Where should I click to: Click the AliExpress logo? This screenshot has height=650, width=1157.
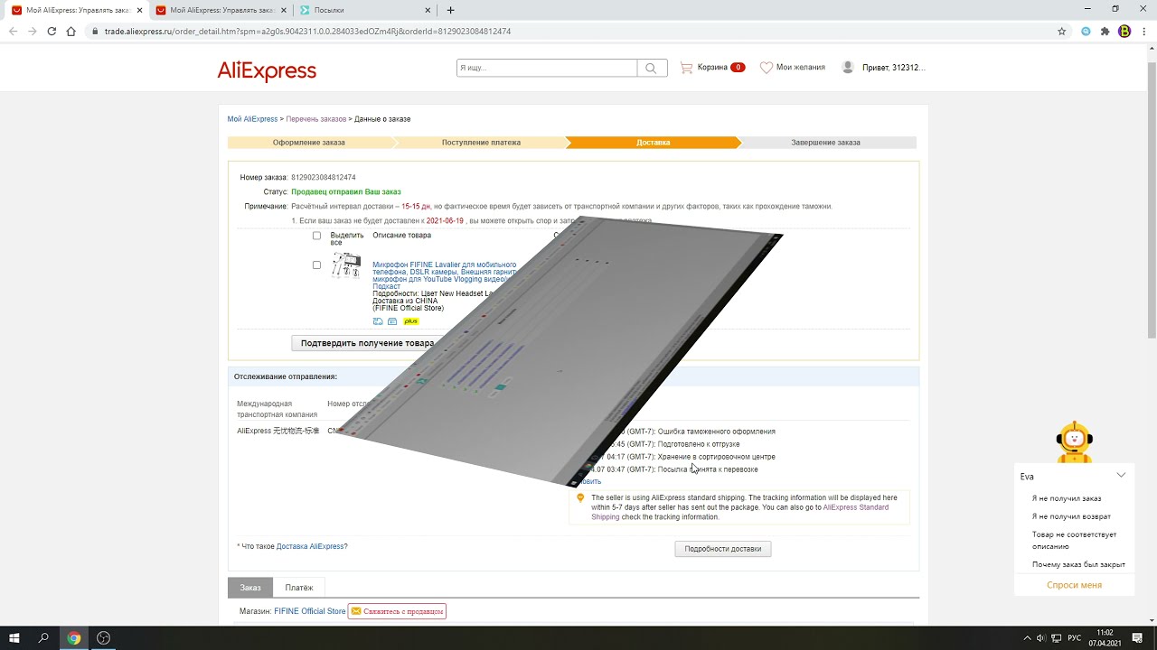click(x=267, y=70)
